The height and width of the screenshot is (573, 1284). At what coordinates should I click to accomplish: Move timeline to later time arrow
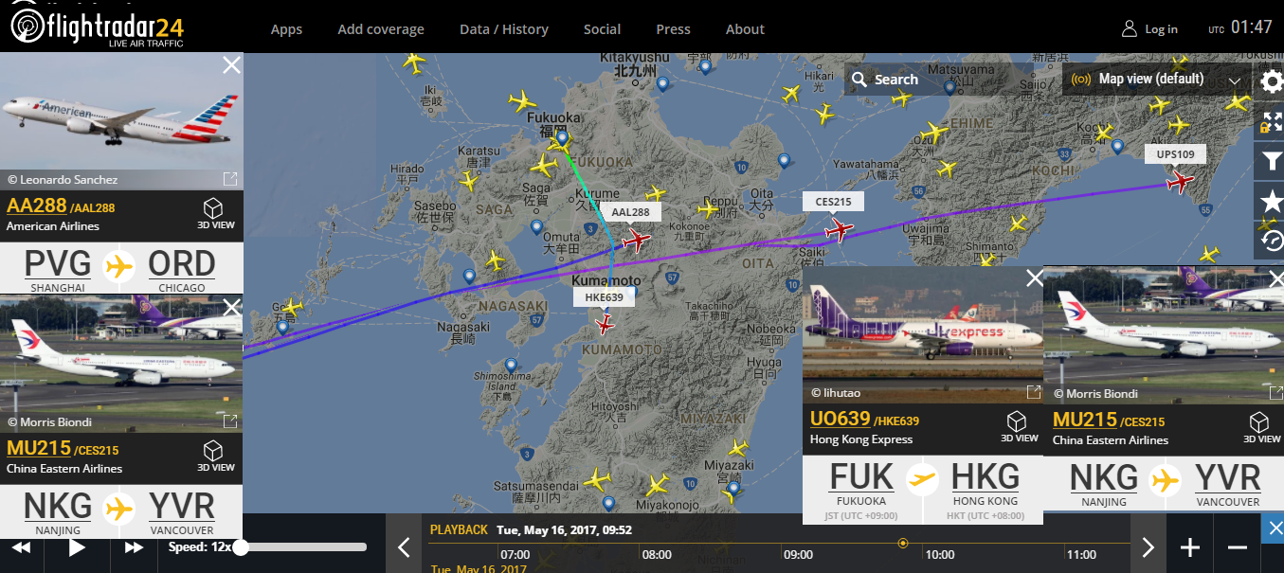(1148, 546)
